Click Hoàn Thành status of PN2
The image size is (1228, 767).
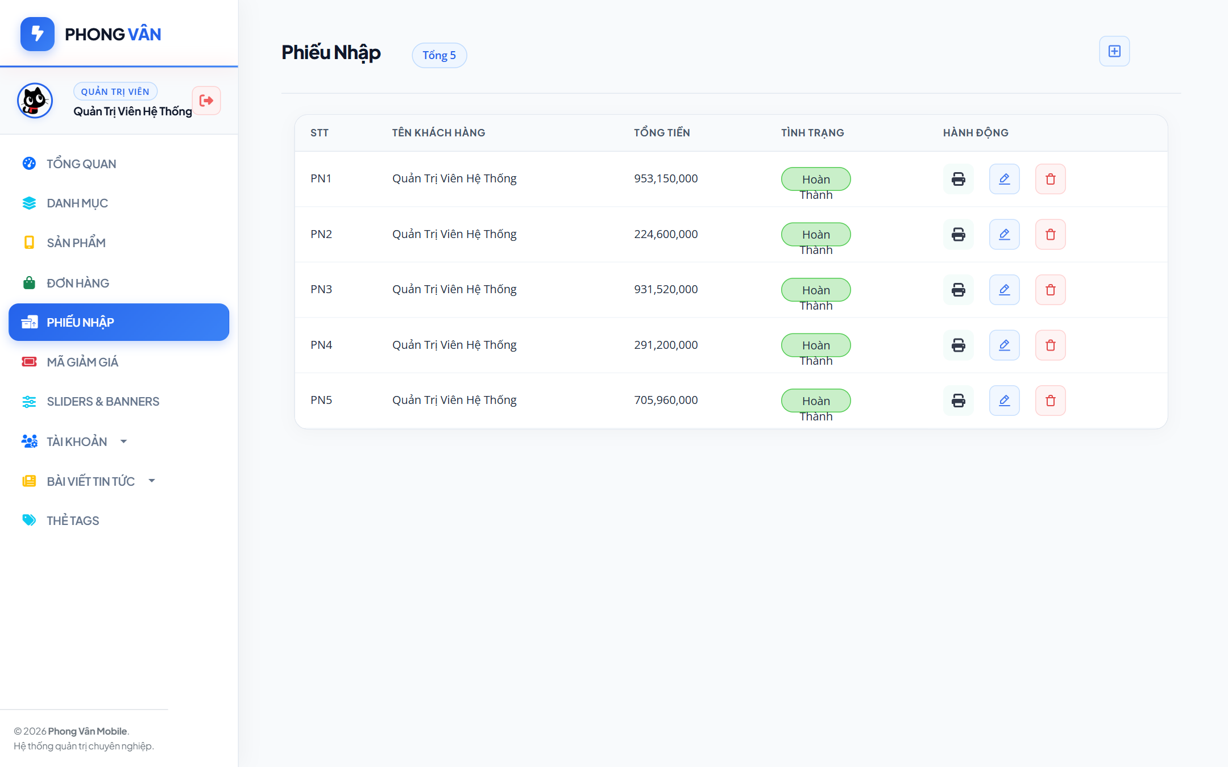pyautogui.click(x=816, y=234)
